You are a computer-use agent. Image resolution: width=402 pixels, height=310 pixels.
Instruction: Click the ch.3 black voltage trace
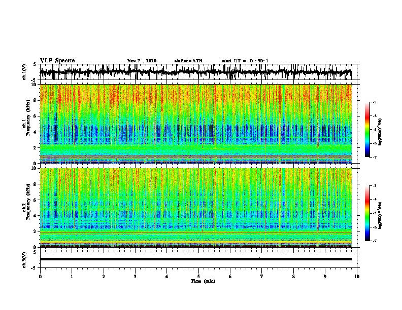coord(195,259)
